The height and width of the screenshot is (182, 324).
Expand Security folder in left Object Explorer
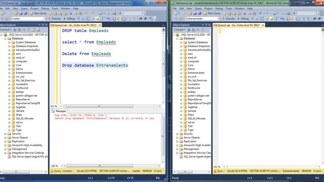tap(6, 134)
